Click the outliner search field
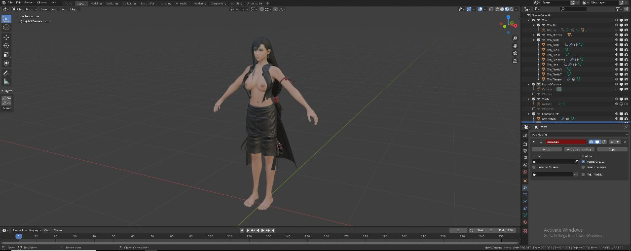The image size is (631, 251). click(x=572, y=9)
